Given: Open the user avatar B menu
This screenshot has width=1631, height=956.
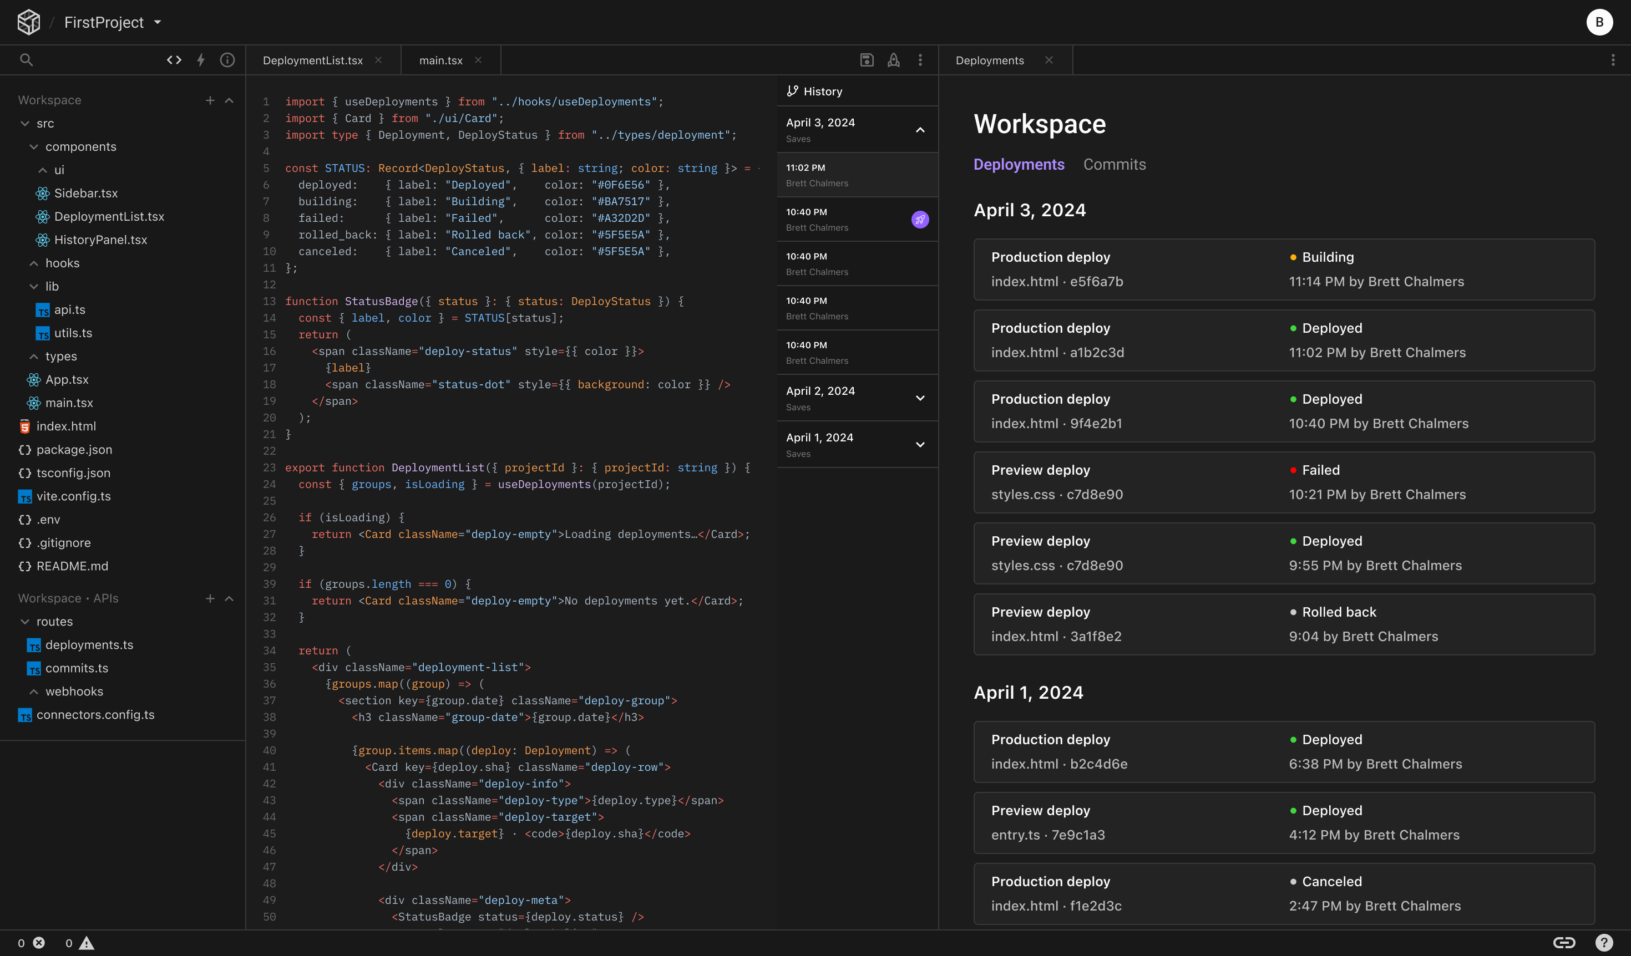Looking at the screenshot, I should pos(1599,22).
